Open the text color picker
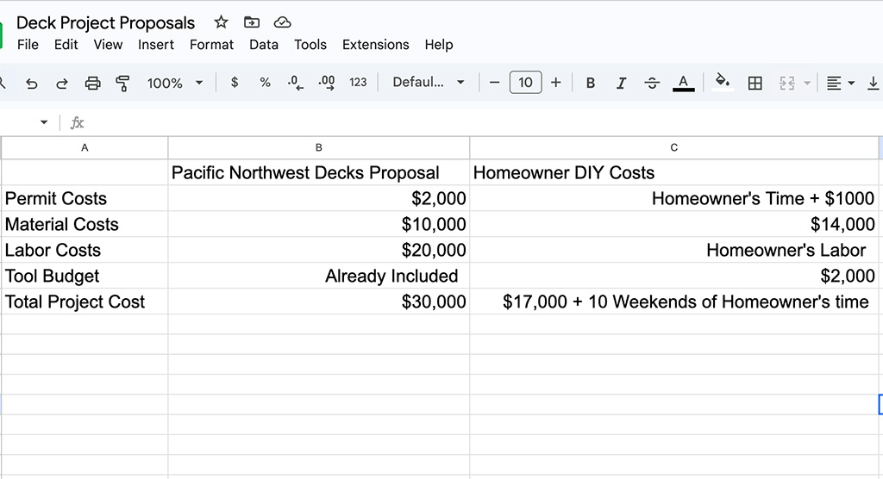This screenshot has width=883, height=479. pyautogui.click(x=683, y=83)
